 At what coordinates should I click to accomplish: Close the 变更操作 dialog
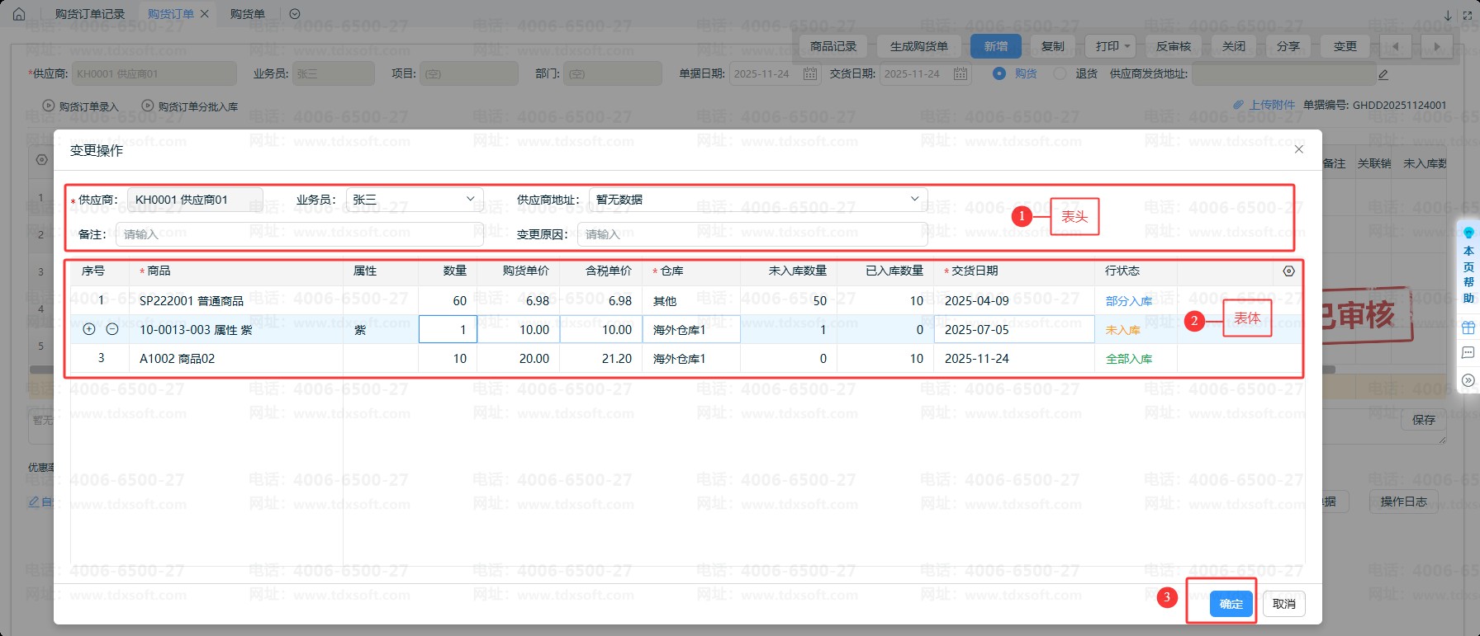tap(1298, 149)
